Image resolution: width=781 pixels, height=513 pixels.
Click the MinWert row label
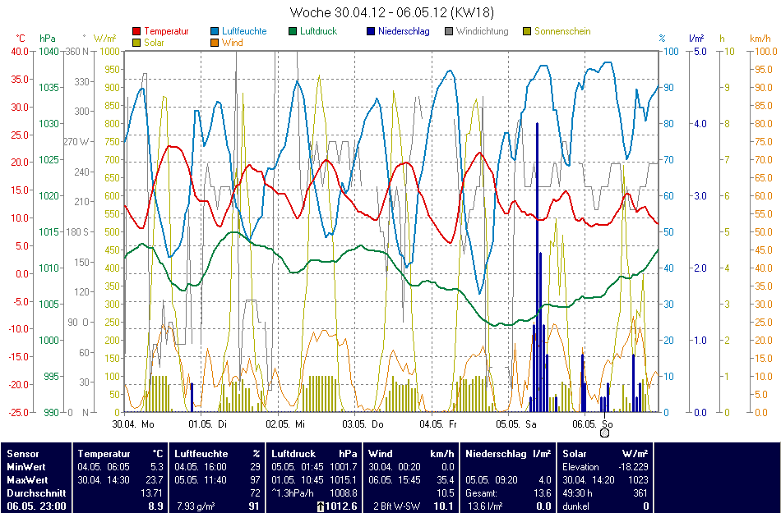coord(26,467)
